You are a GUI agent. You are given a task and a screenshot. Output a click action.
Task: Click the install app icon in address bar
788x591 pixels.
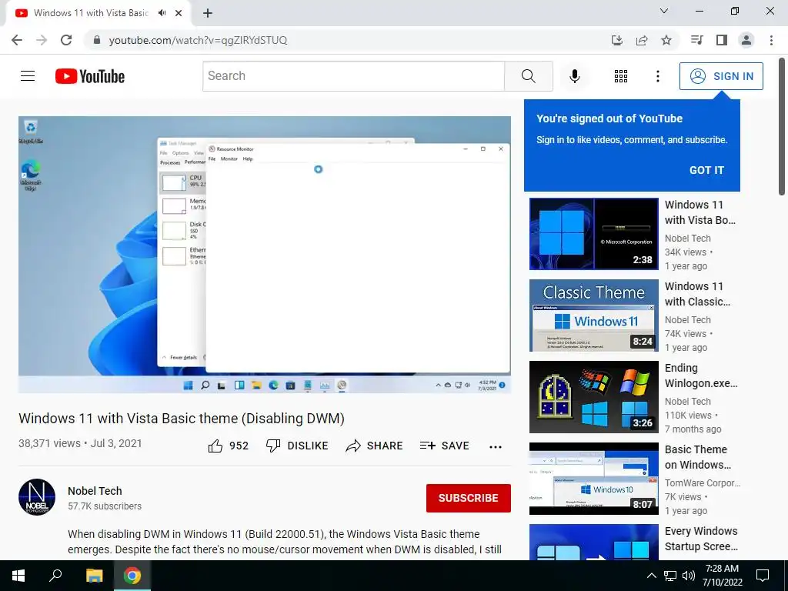pos(616,40)
